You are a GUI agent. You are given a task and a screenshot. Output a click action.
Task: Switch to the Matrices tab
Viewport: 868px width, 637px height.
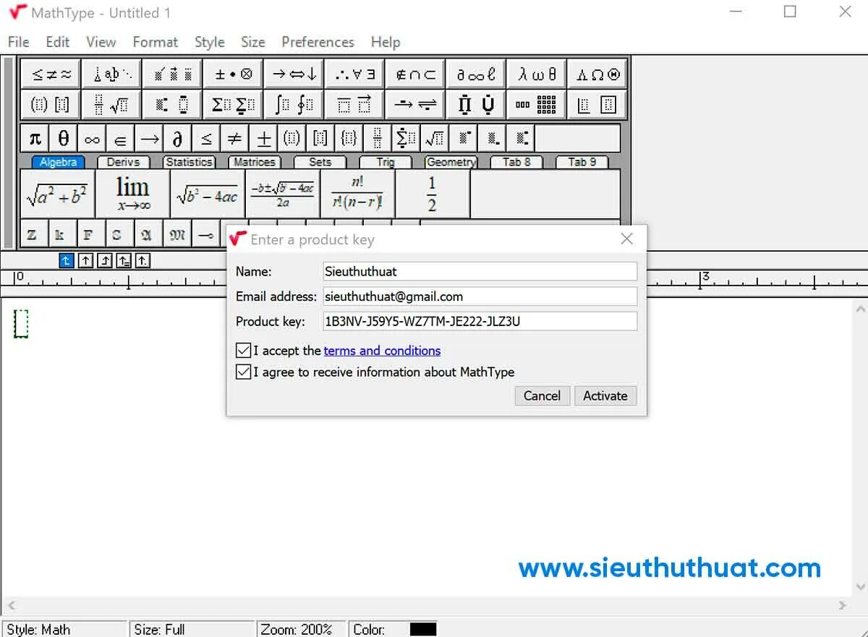255,162
